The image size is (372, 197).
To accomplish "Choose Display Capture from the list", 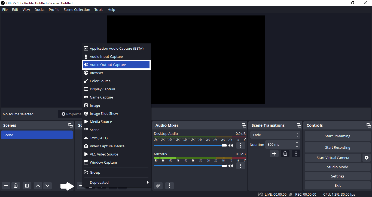I will (x=116, y=89).
